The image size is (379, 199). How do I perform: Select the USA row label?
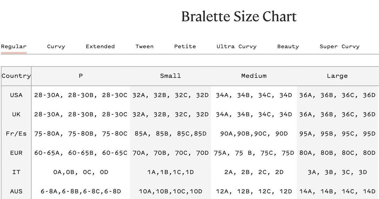pos(16,95)
